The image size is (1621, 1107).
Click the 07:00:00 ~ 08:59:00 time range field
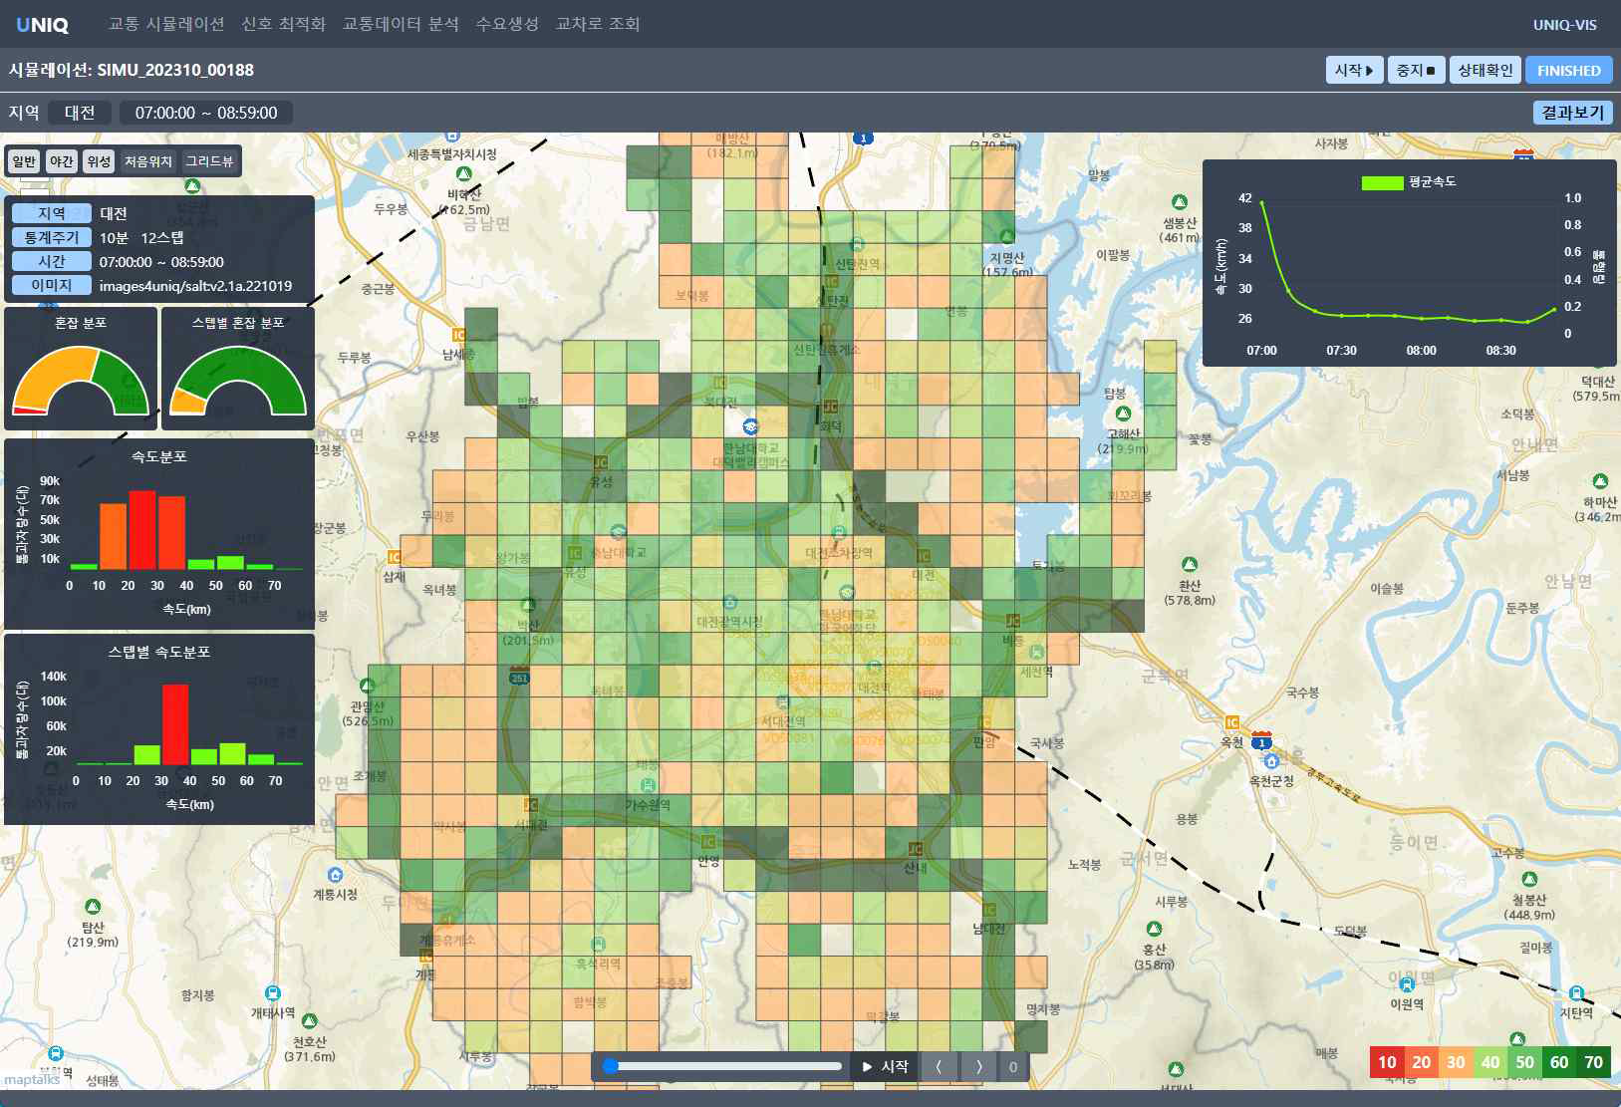206,113
